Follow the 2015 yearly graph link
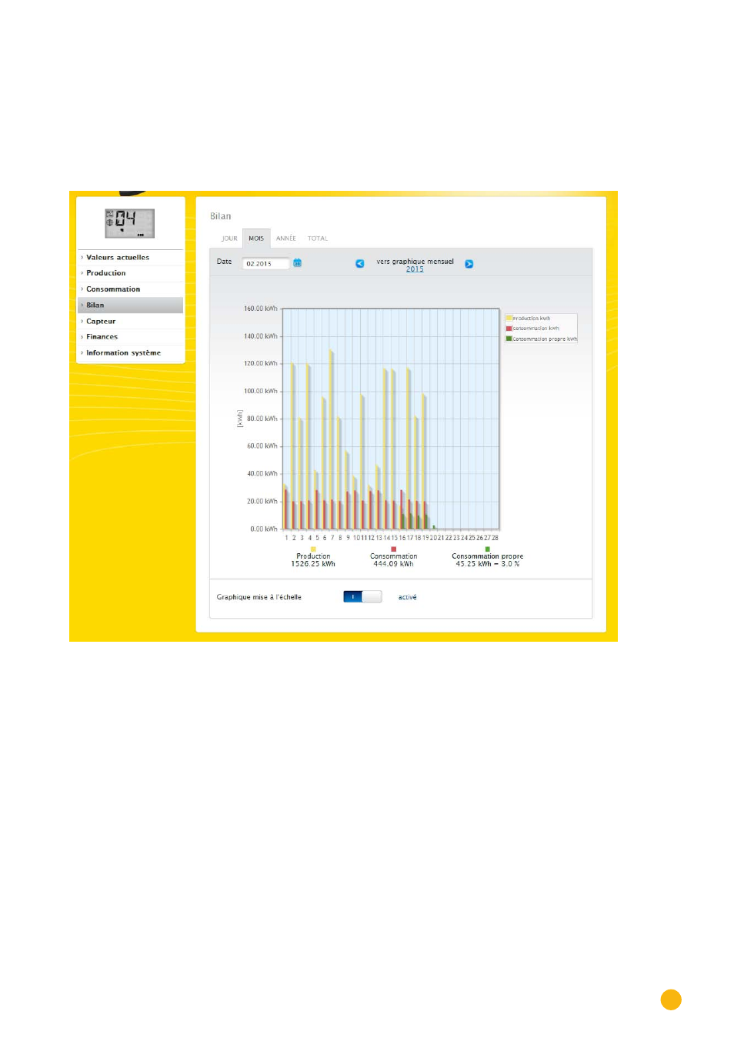This screenshot has height=1038, width=734. 415,269
